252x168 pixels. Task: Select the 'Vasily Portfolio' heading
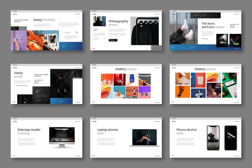pos(44,20)
